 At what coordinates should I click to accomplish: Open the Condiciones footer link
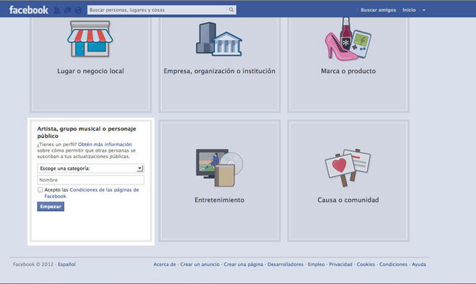point(393,265)
